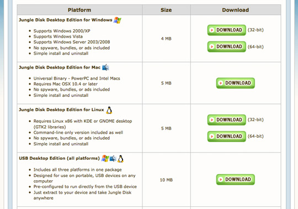Click 'No spyware, bundles, or ads included' in Mac row
298x209 pixels.
[72, 90]
